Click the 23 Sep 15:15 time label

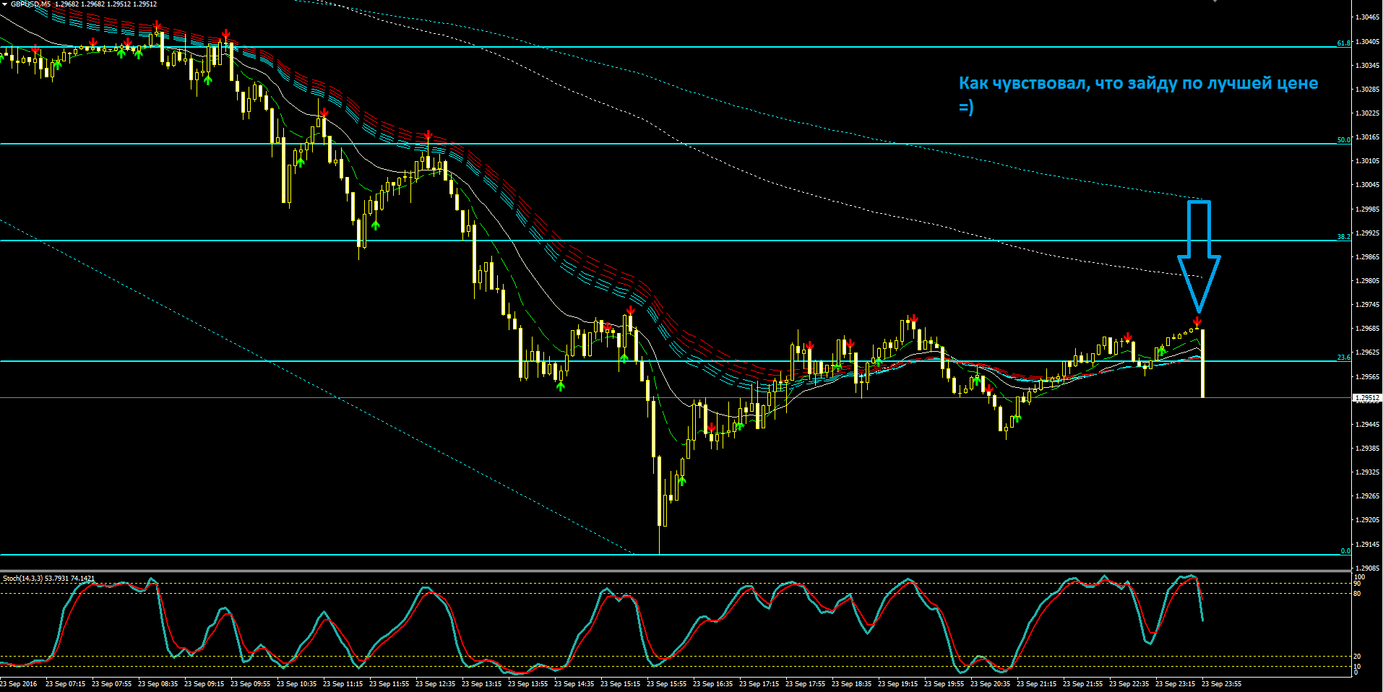click(x=620, y=684)
